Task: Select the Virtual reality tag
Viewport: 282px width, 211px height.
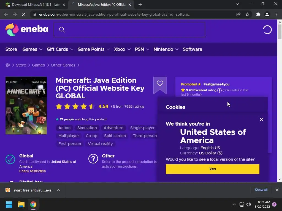Action: pos(100,144)
